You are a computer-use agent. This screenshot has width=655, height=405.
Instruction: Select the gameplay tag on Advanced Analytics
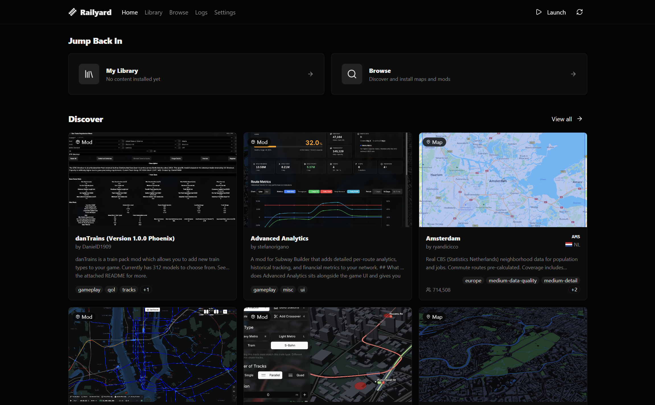[264, 290]
